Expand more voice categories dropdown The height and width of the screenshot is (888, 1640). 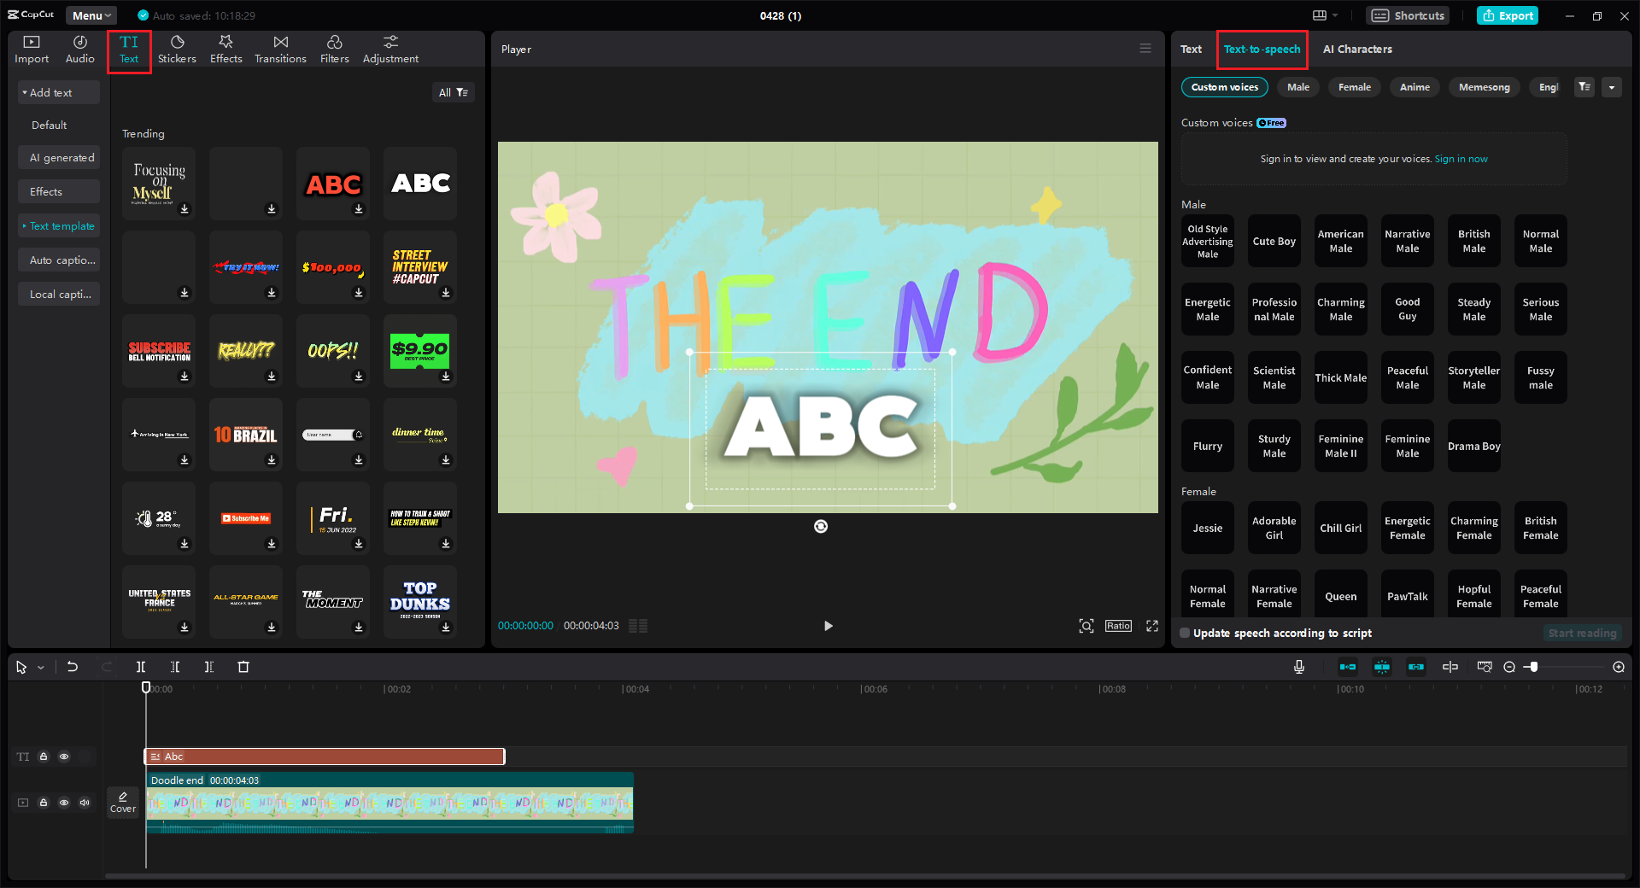[1612, 87]
